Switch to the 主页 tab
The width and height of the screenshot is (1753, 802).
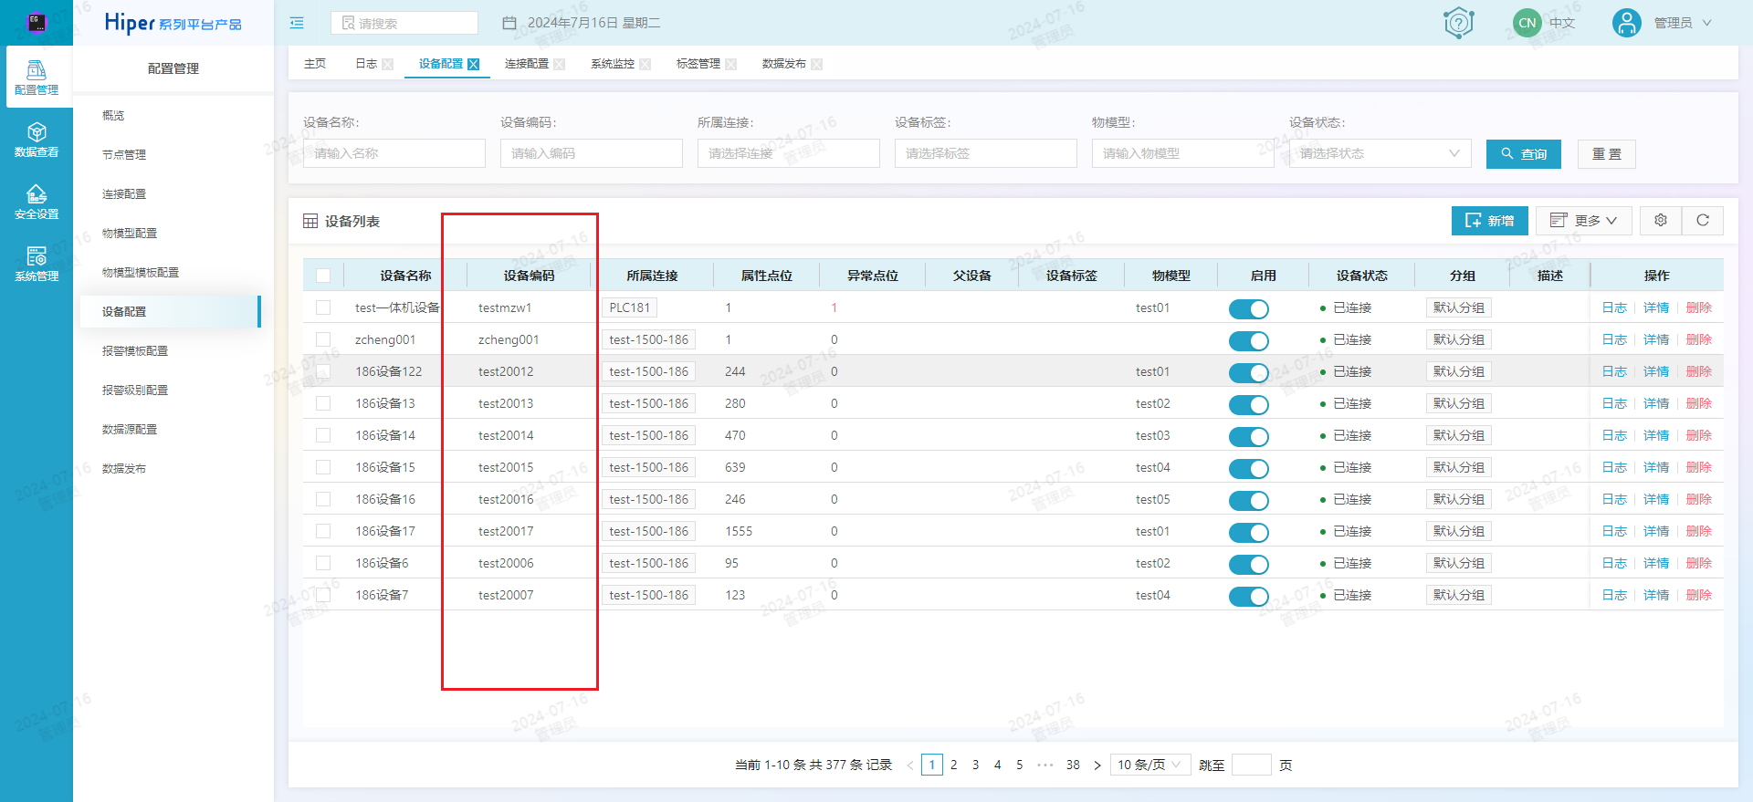pyautogui.click(x=315, y=64)
